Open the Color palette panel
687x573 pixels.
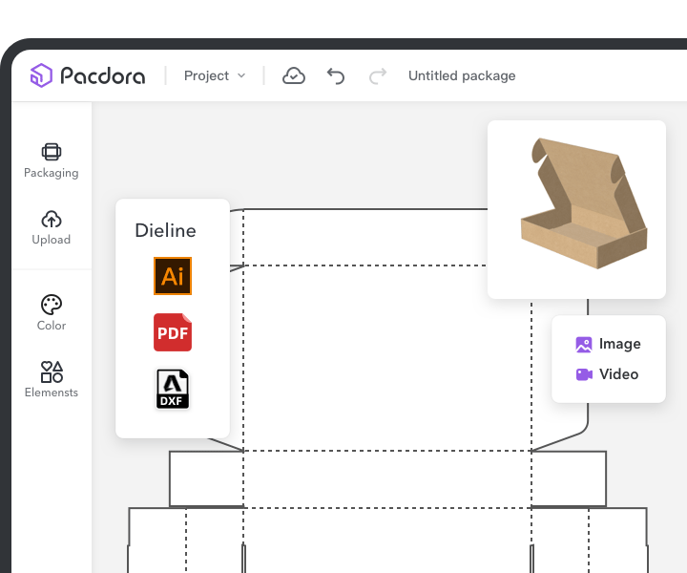tap(52, 313)
